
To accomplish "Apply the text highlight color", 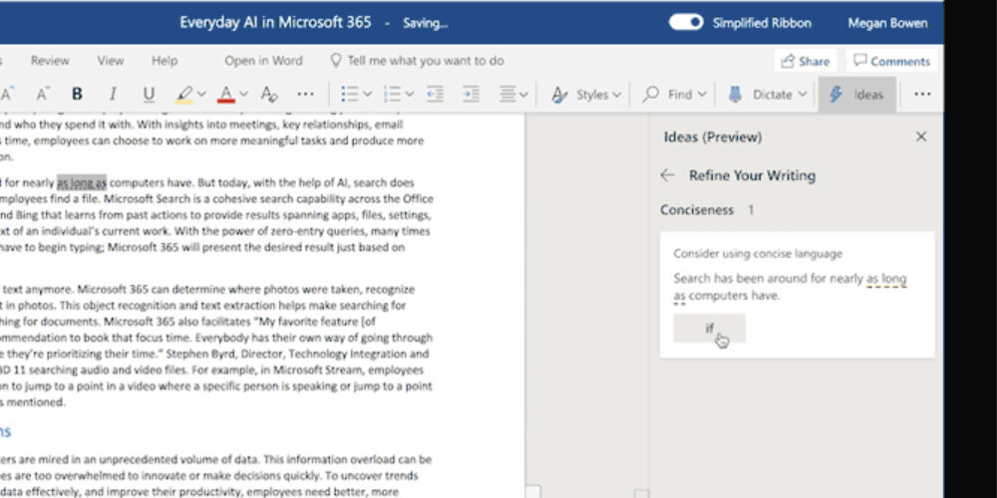I will click(184, 95).
